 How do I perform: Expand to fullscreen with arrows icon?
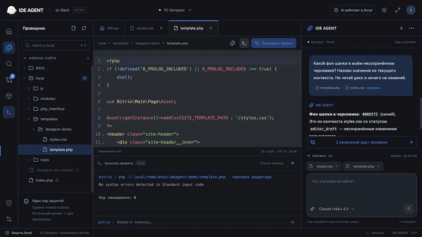(x=398, y=10)
